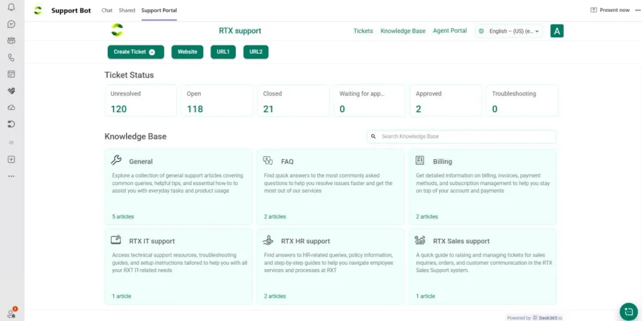Open the sidebar more apps ellipsis
Screen dimensions: 642x321
click(11, 176)
